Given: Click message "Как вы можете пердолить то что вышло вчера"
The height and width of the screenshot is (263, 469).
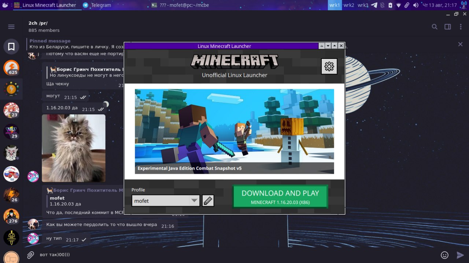Looking at the screenshot, I should click(x=110, y=225).
